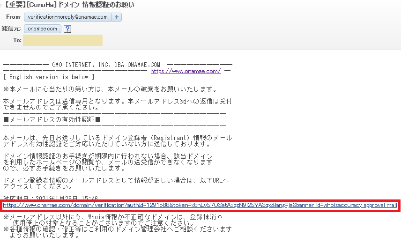Click '[ English version is below ]' text
Screen dimensions: 401x243
click(x=49, y=77)
